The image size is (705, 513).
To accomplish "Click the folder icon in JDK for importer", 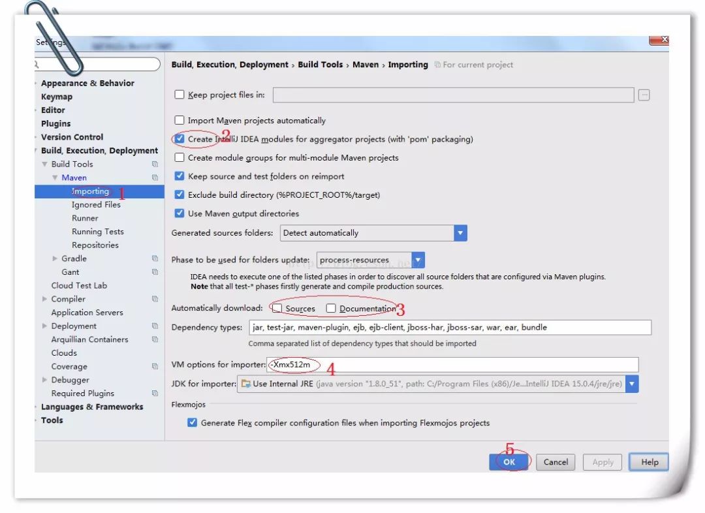I will pyautogui.click(x=246, y=384).
